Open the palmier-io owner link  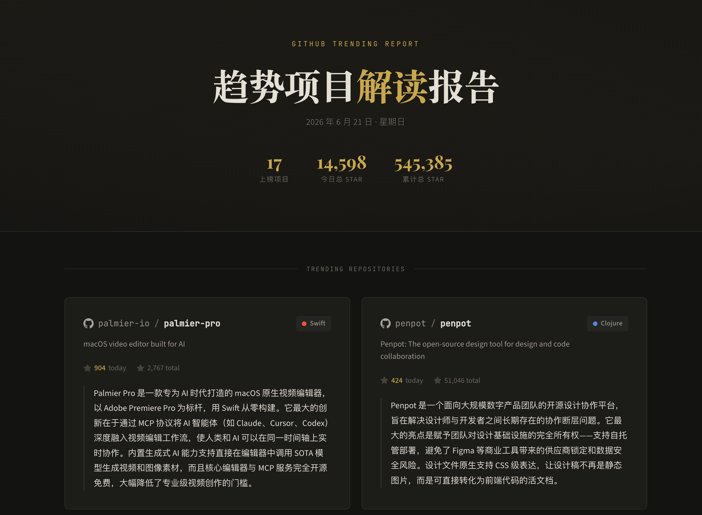coord(124,324)
